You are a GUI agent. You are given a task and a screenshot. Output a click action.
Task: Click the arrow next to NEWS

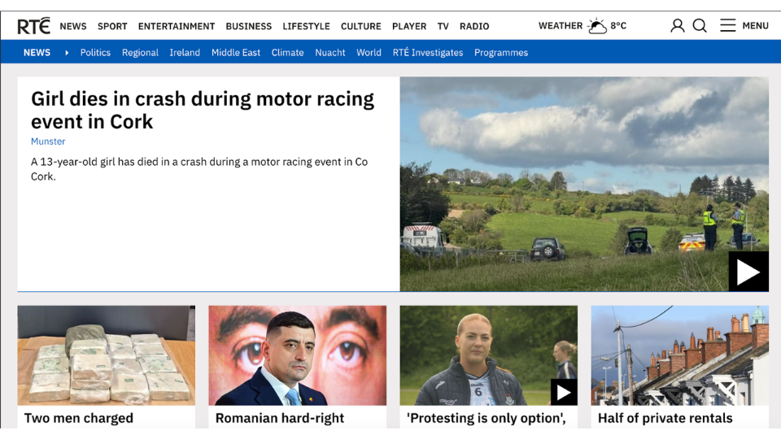click(x=66, y=53)
